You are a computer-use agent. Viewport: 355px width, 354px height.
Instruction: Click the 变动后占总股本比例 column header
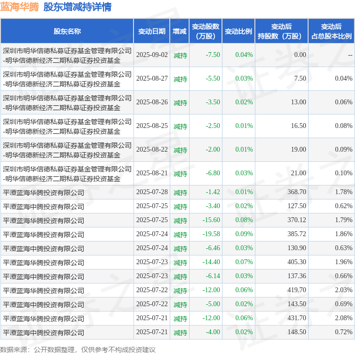(331, 31)
